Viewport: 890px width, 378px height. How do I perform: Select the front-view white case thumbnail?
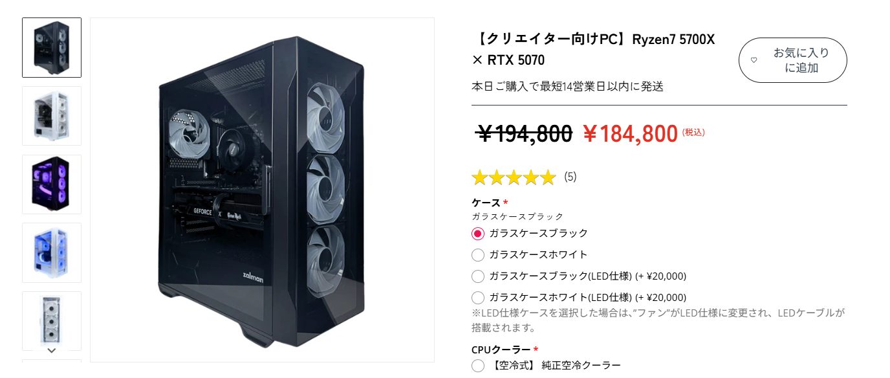pos(52,320)
